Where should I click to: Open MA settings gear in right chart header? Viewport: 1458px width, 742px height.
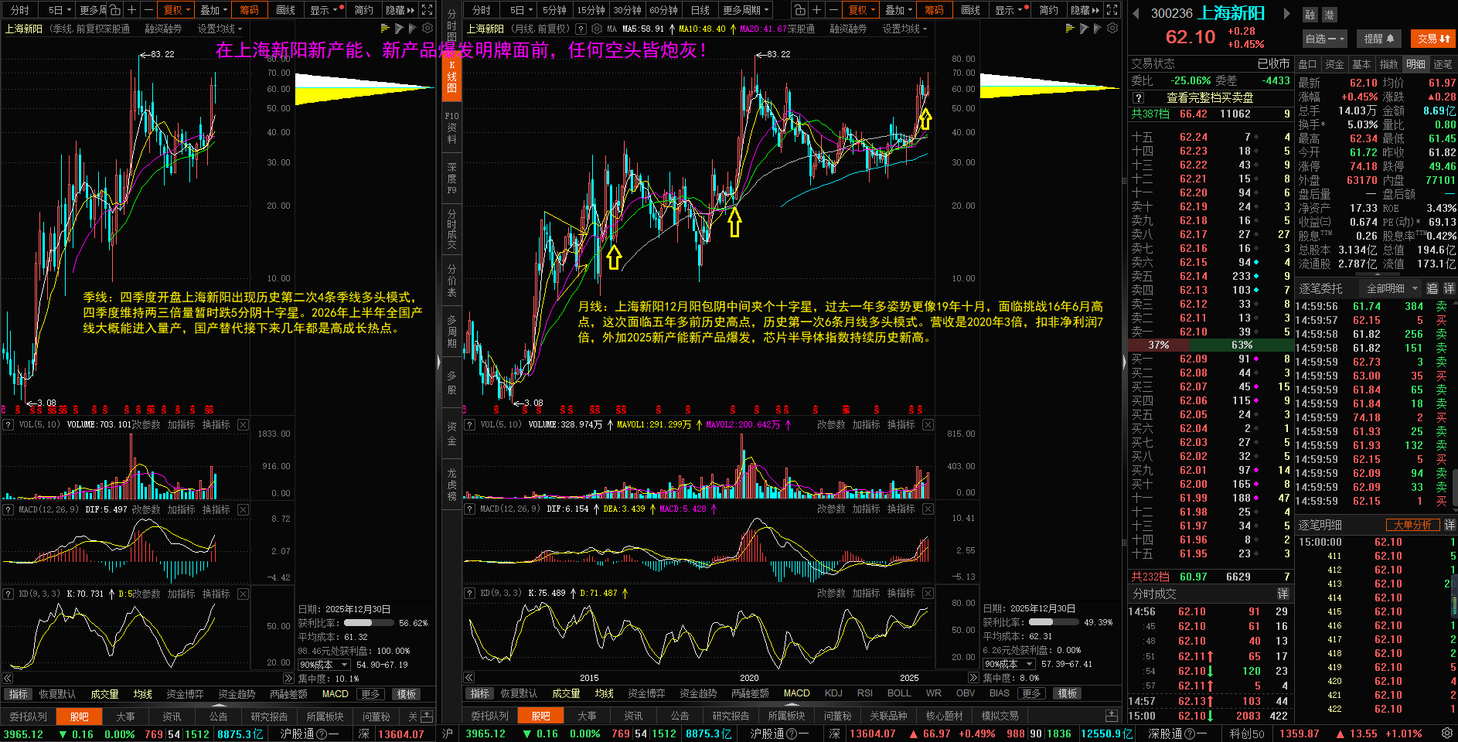click(x=596, y=29)
